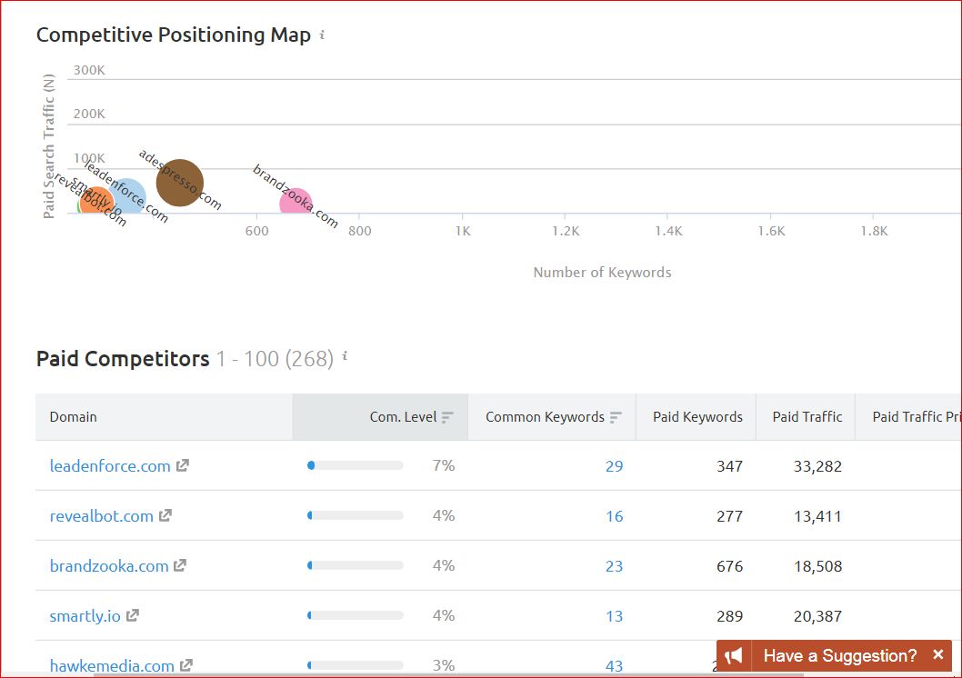The height and width of the screenshot is (678, 962).
Task: Click 1K tick label on keyword axis
Action: [463, 231]
